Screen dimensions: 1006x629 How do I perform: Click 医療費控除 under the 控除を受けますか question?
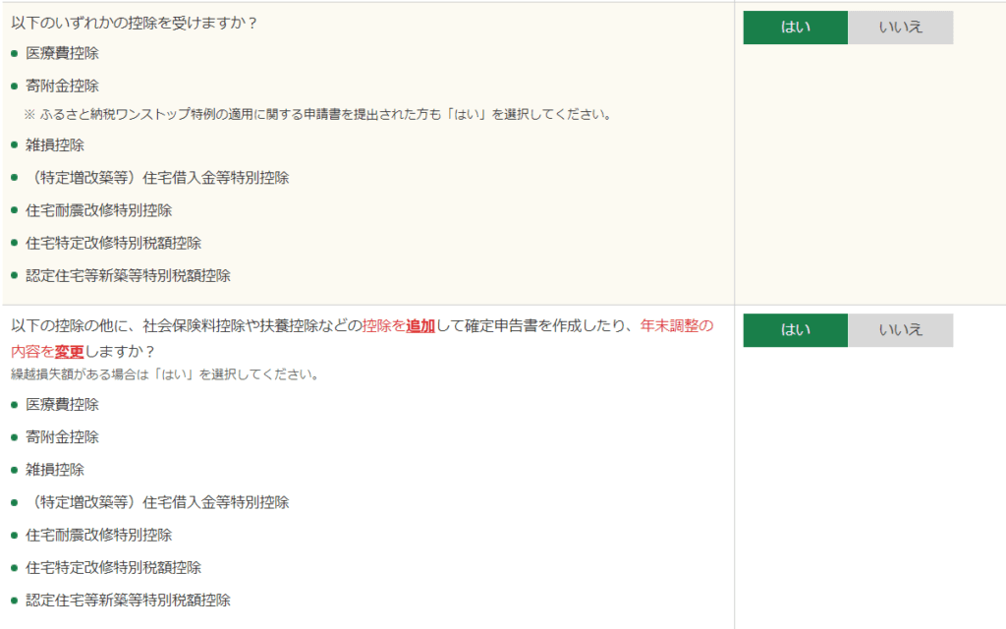(62, 53)
